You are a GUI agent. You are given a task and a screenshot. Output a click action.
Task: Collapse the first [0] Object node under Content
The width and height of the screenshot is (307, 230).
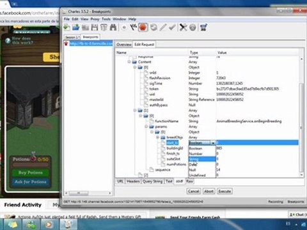point(135,67)
